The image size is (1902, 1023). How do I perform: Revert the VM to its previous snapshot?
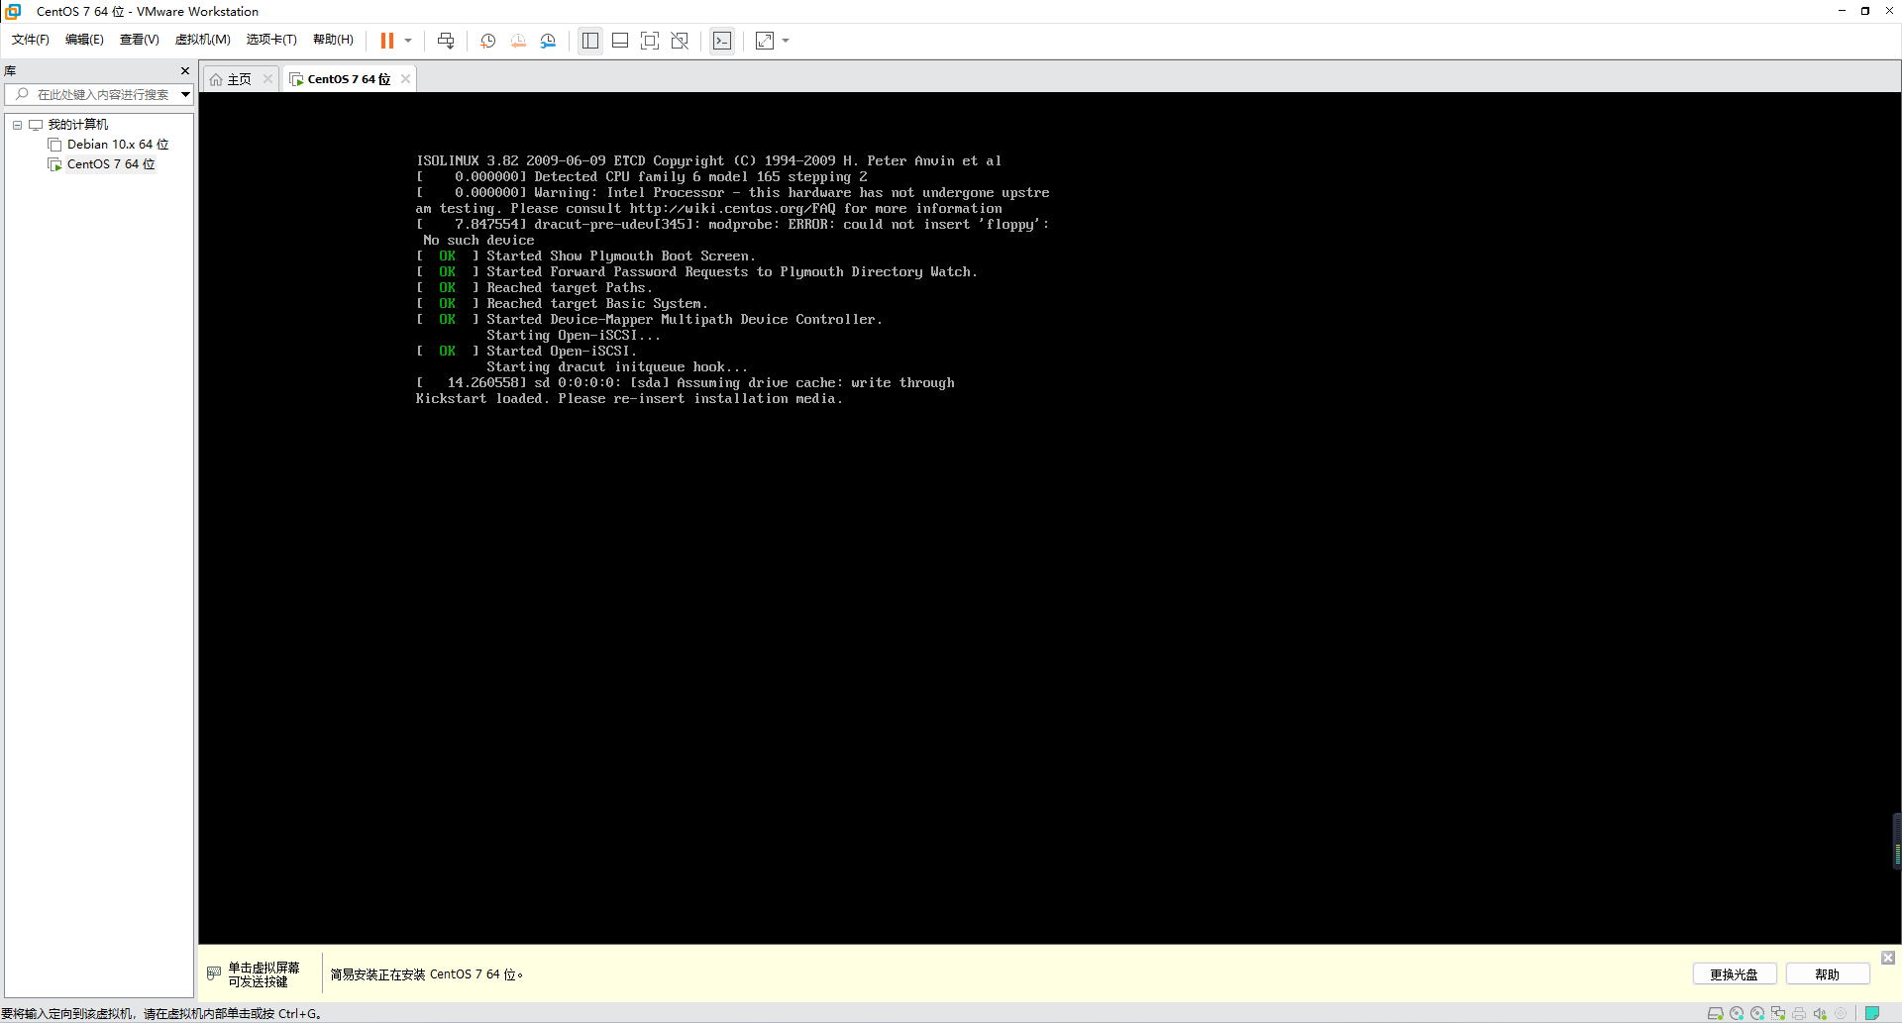(518, 41)
